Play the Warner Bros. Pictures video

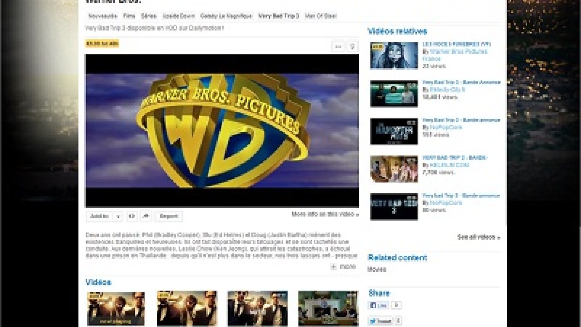222,130
